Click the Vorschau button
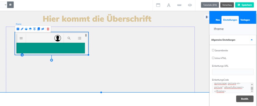257x106 pixels. [227, 5]
